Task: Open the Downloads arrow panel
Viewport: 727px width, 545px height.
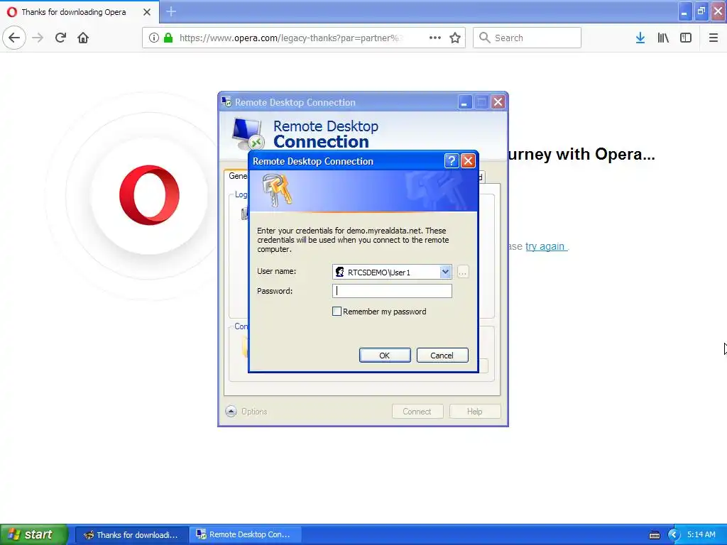Action: point(640,38)
